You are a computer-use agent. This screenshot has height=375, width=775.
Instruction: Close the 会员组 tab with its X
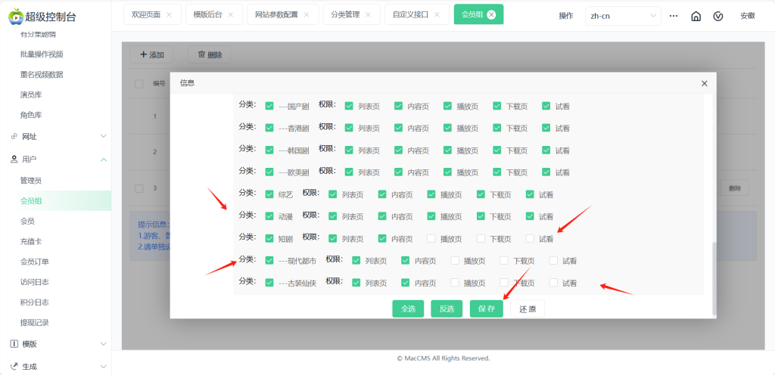491,14
